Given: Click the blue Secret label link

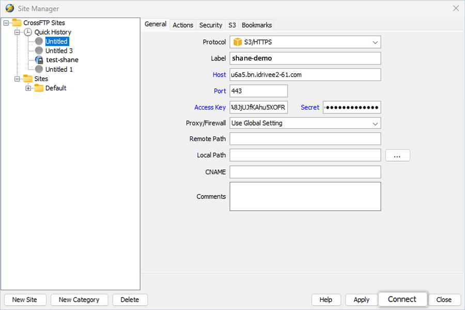Looking at the screenshot, I should pyautogui.click(x=310, y=107).
